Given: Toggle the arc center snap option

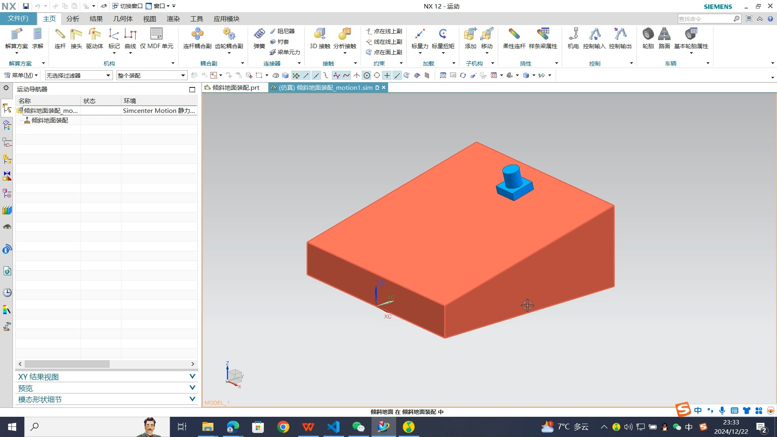Looking at the screenshot, I should click(x=367, y=75).
